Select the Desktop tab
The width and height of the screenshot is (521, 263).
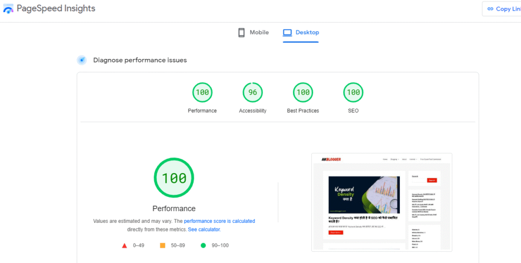tap(301, 32)
